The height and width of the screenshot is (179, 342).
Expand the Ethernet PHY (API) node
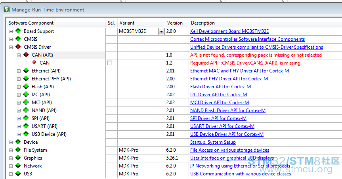pos(19,79)
